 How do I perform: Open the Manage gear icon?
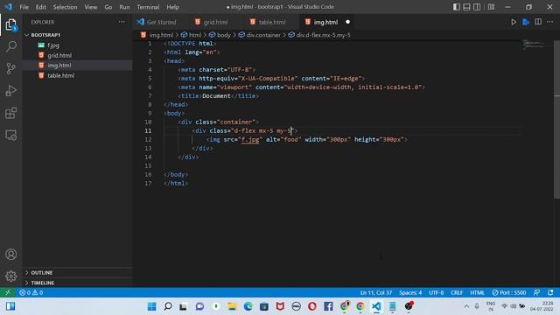(11, 276)
